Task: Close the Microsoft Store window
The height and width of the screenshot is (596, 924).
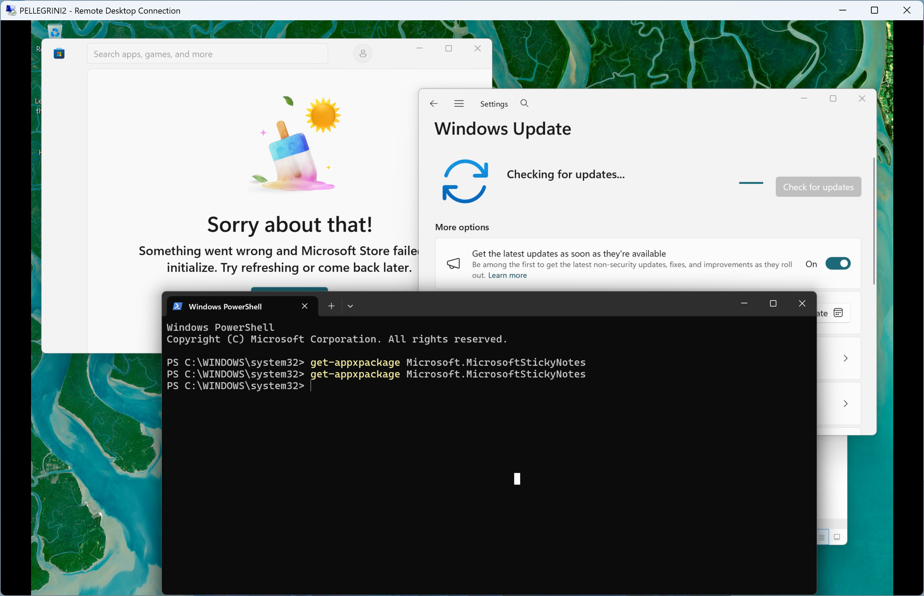Action: pos(477,49)
